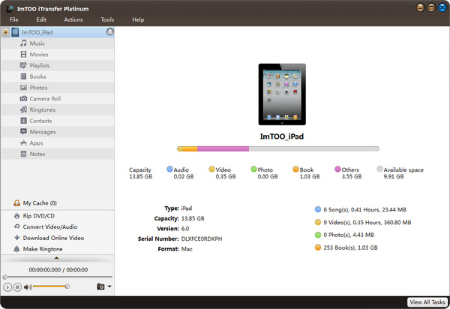Screen dimensions: 450x309
Task: Click the Audio blue legend dot
Action: [169, 169]
